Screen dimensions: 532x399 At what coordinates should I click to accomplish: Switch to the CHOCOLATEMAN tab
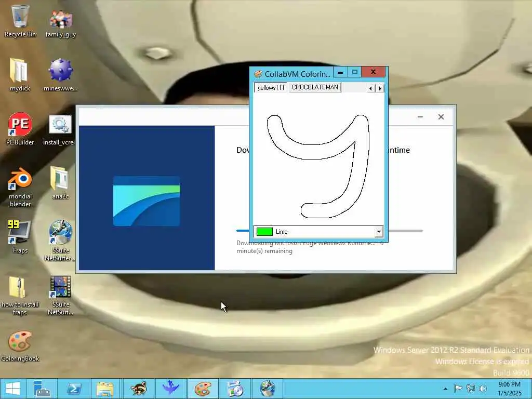314,87
